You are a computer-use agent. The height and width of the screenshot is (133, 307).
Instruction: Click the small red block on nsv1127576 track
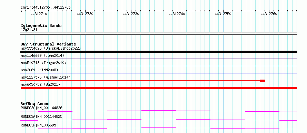point(263,81)
